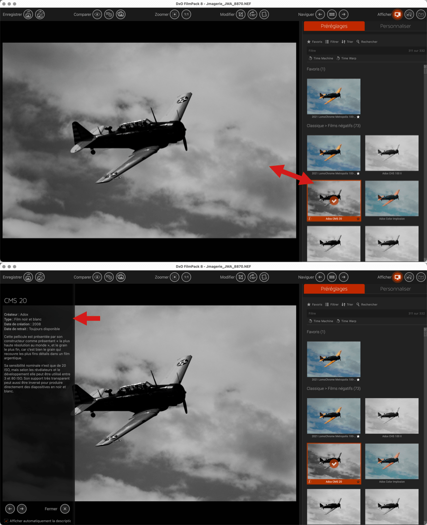Select the Adox Color Implosion preset thumbnail in the upper window
Screen dimensions: 427x525
tap(391, 199)
